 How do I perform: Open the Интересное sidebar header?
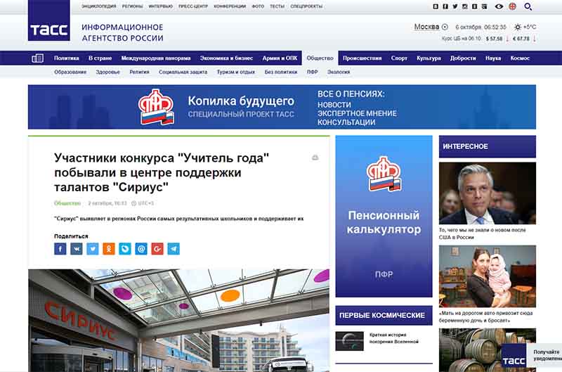pyautogui.click(x=488, y=146)
